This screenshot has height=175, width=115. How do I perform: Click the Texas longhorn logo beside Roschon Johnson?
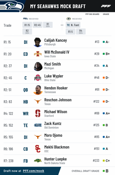38,101
